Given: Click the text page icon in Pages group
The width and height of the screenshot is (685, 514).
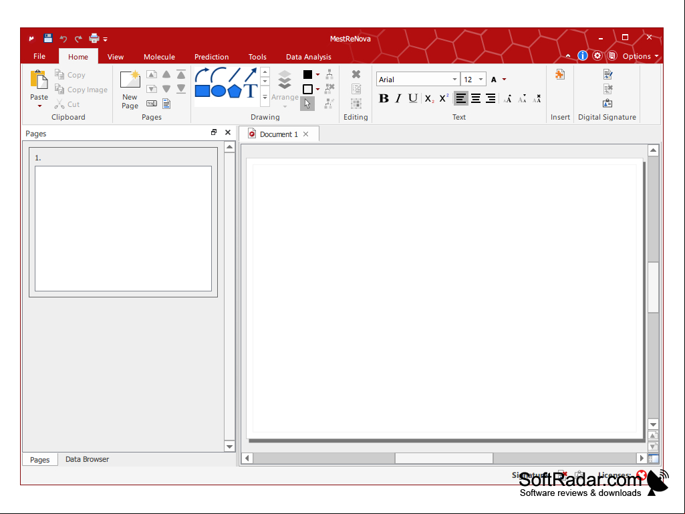Looking at the screenshot, I should click(x=166, y=104).
